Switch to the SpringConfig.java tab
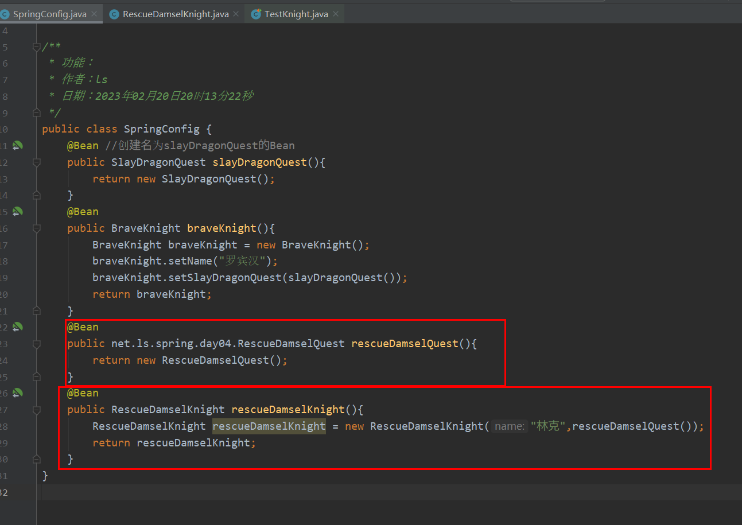Image resolution: width=742 pixels, height=525 pixels. [x=49, y=14]
